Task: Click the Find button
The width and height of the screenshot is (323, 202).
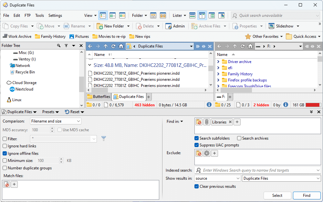Action: coord(306,195)
